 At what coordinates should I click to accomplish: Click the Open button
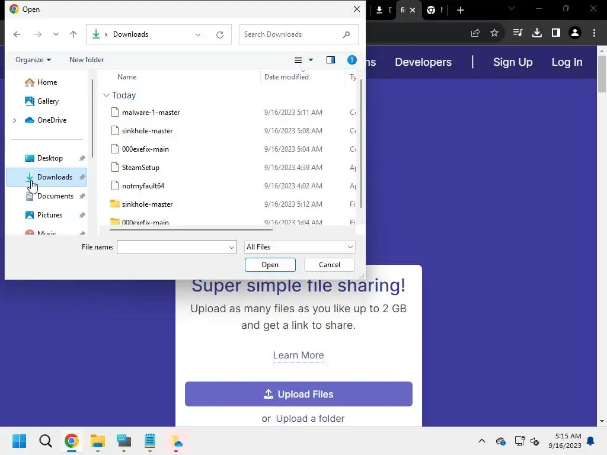(270, 265)
